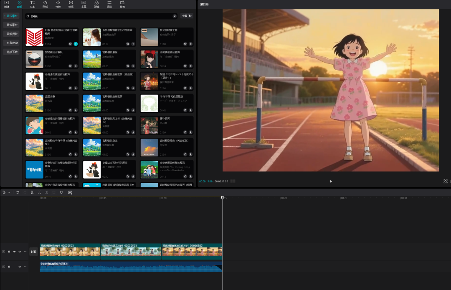Screen dimensions: 451x290
Task: Download the Ponyo-thumbnail 00:42 track
Action: tap(76, 133)
